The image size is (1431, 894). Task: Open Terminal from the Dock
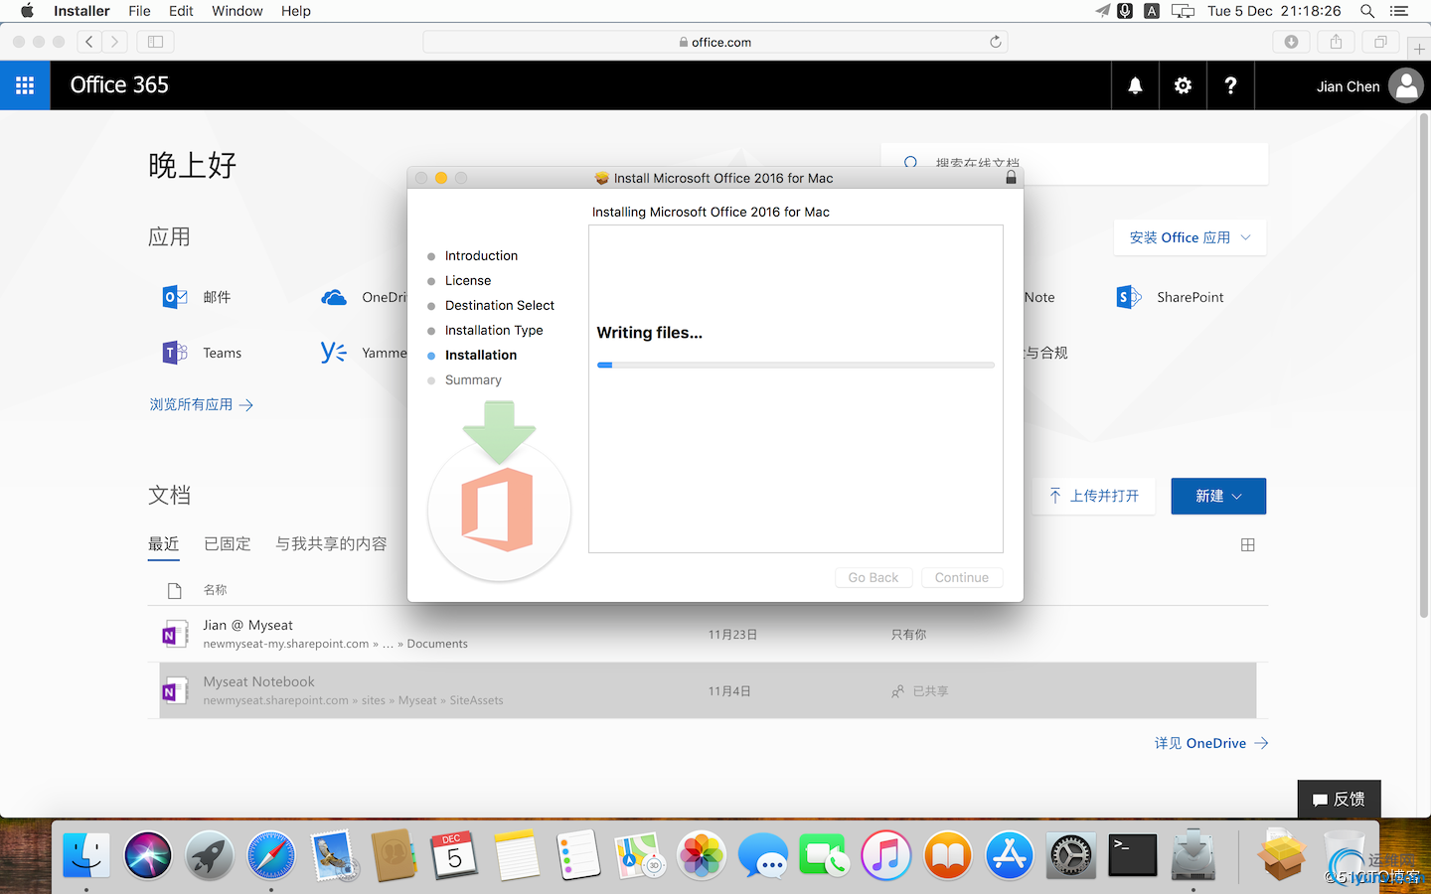(x=1133, y=855)
